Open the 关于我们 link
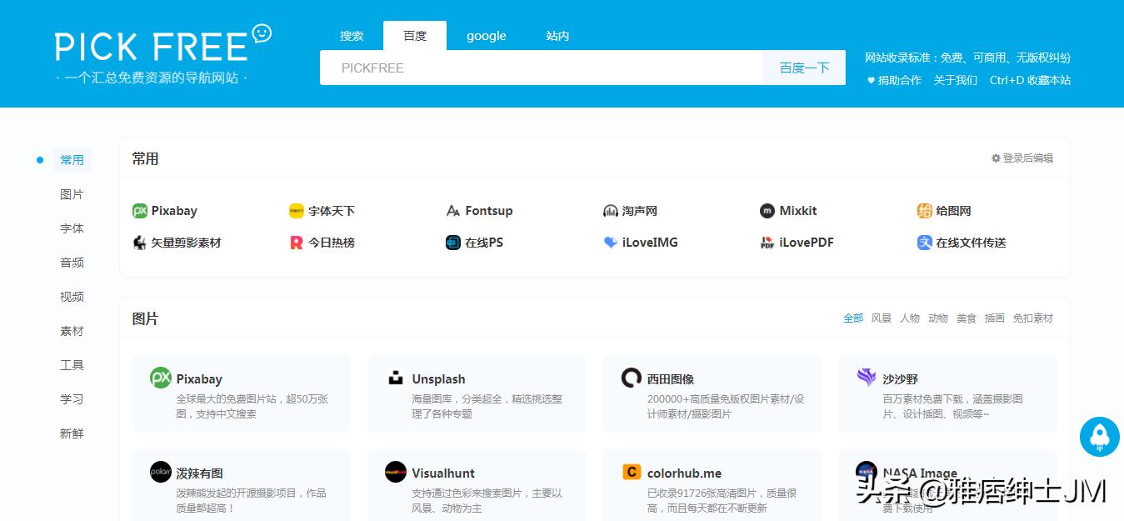Viewport: 1124px width, 521px height. coord(956,80)
